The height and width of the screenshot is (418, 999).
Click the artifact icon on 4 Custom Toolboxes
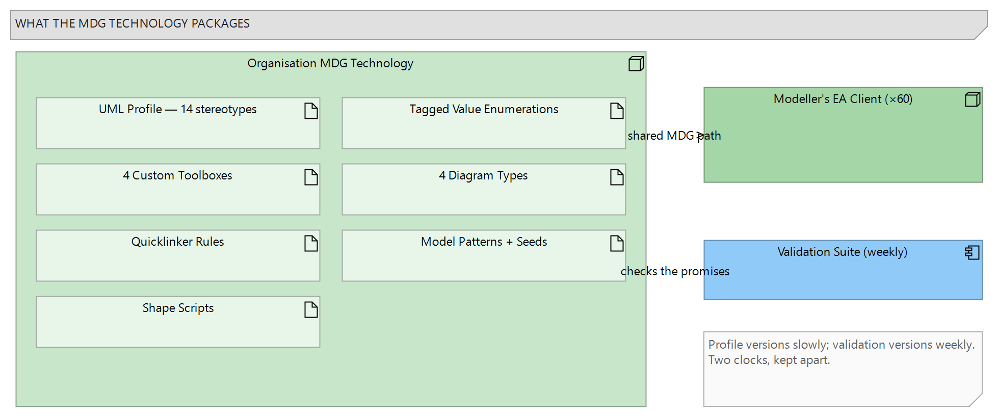(x=311, y=177)
